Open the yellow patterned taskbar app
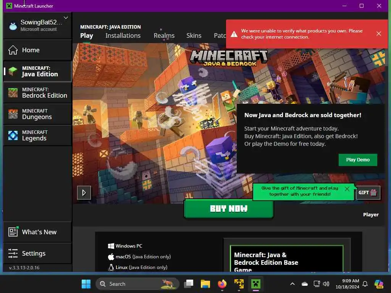The image size is (391, 293). point(239,284)
